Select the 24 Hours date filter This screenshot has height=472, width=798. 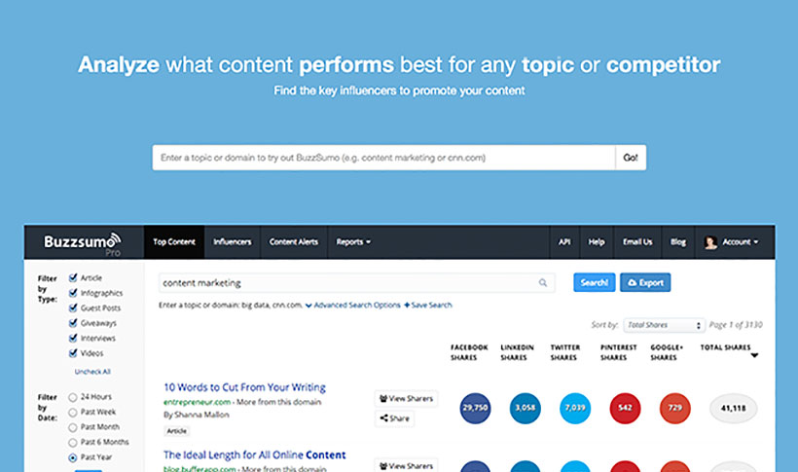tap(73, 397)
